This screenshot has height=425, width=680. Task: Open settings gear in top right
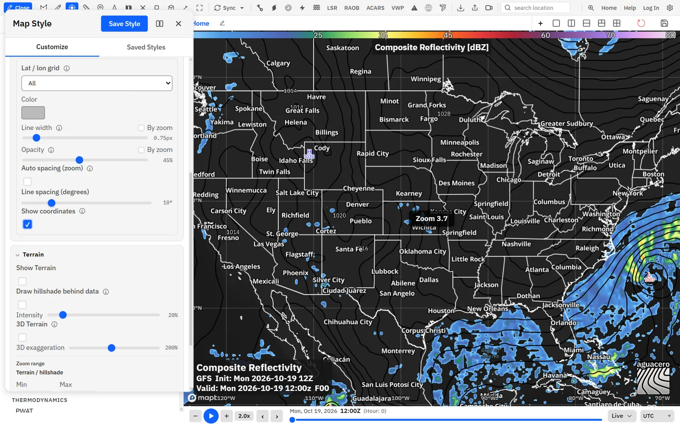click(670, 8)
